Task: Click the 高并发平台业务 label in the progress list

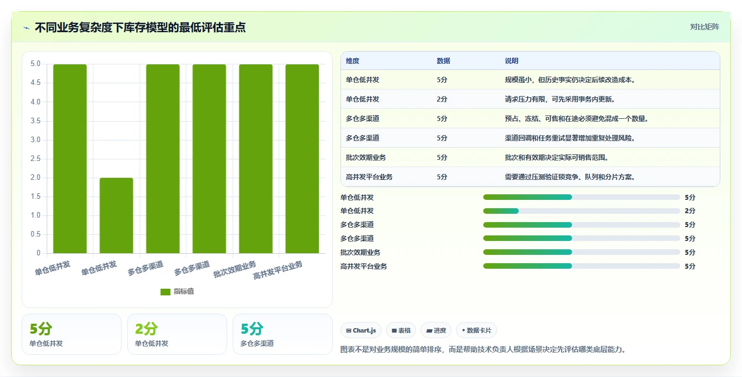Action: [x=364, y=267]
